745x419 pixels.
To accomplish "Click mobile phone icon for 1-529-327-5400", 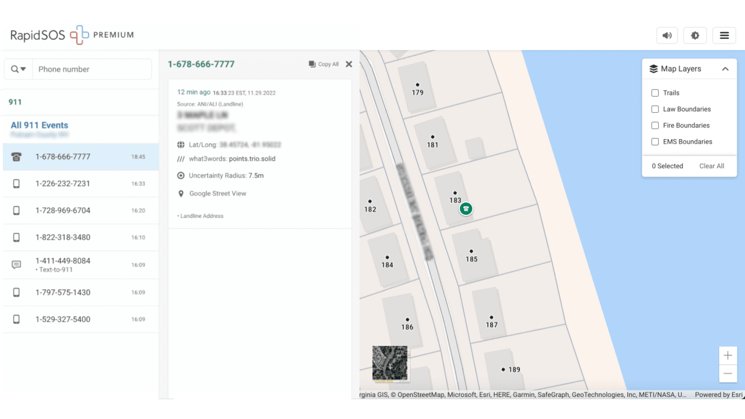I will click(16, 319).
